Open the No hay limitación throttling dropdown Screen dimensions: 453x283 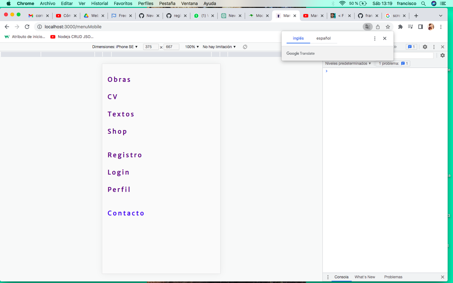point(219,47)
